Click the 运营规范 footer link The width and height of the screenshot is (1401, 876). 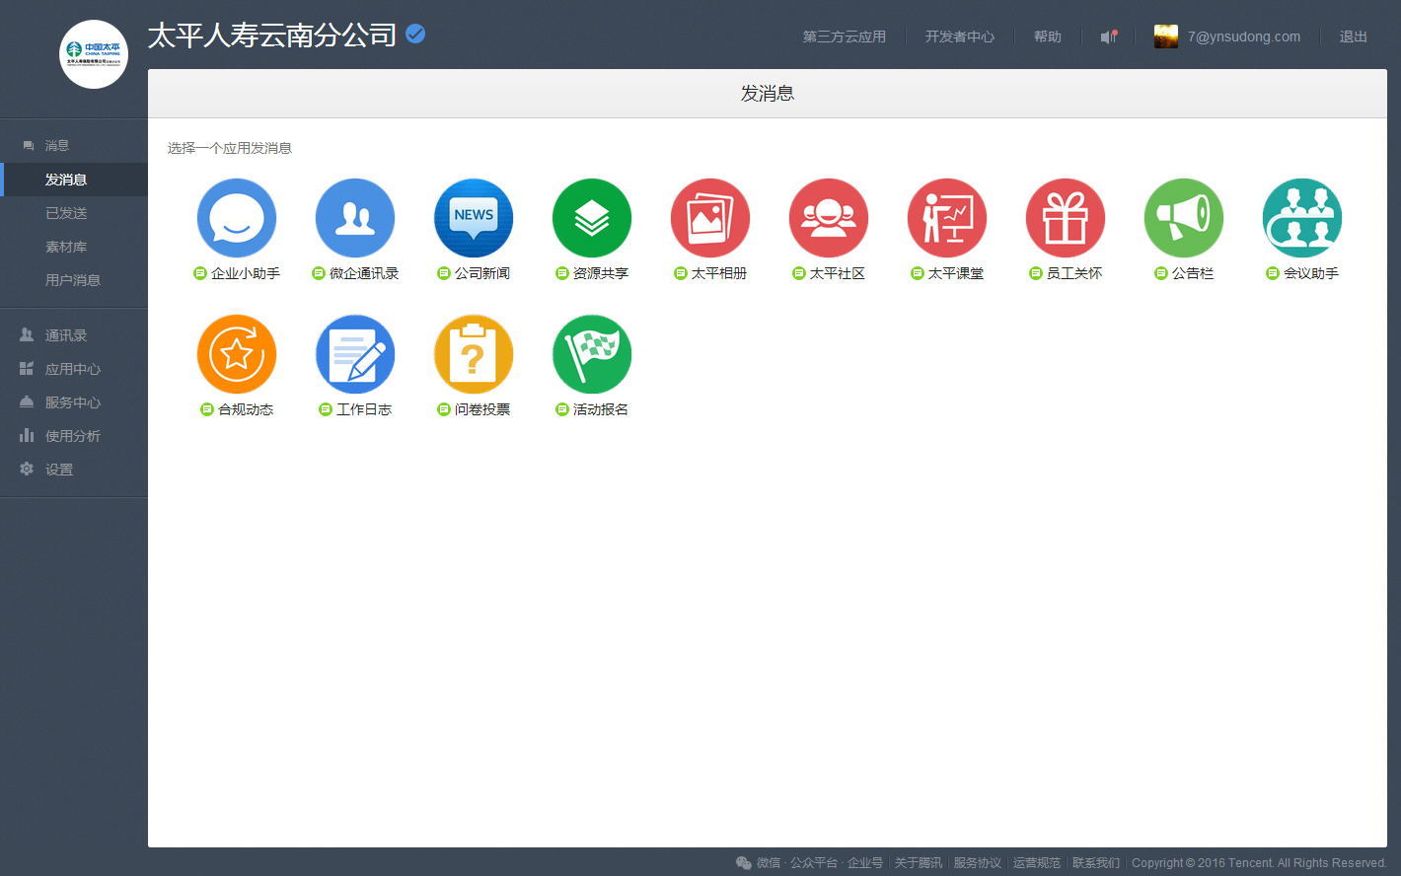[1037, 863]
